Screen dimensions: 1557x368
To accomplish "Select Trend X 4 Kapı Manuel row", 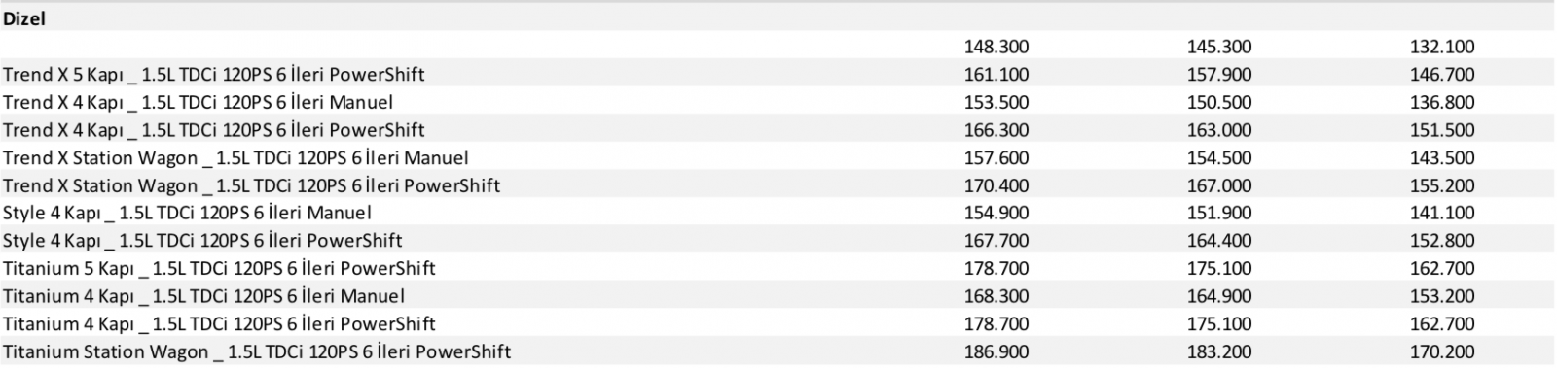I will [778, 102].
